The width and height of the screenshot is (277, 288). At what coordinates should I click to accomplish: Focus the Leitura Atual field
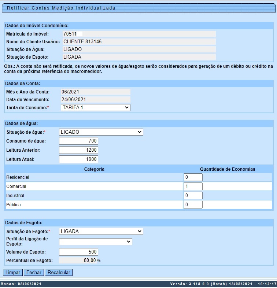coord(79,159)
